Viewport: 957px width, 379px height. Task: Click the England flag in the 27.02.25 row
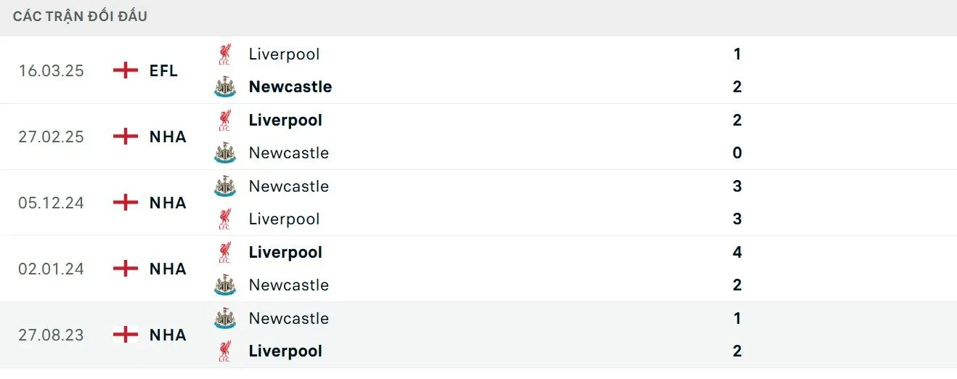coord(126,136)
